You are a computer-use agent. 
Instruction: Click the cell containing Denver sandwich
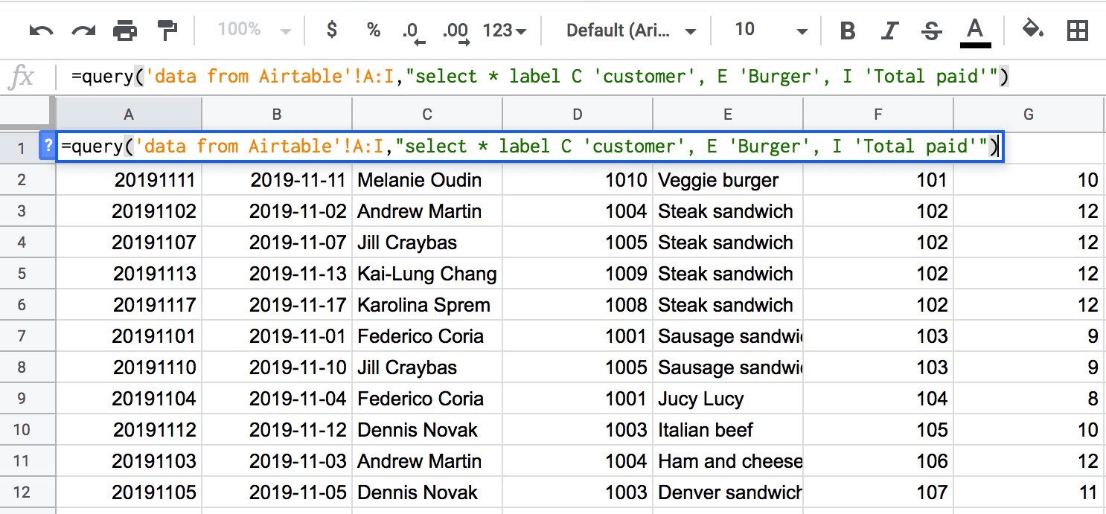[728, 492]
